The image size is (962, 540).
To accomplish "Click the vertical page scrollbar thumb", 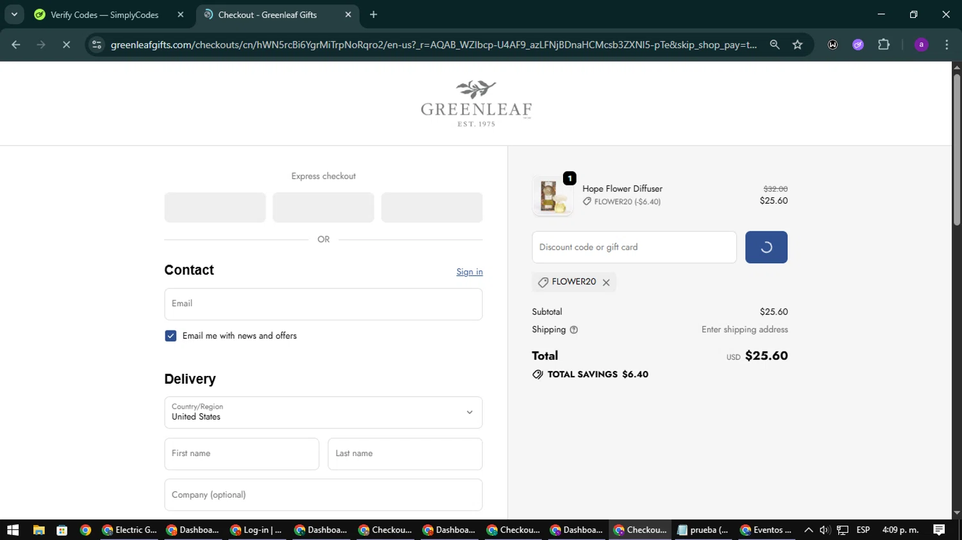I will tap(957, 149).
